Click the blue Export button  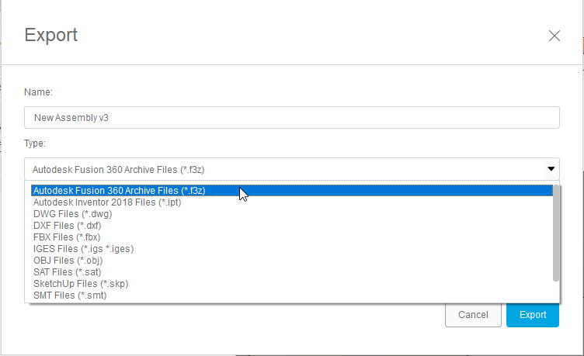533,315
